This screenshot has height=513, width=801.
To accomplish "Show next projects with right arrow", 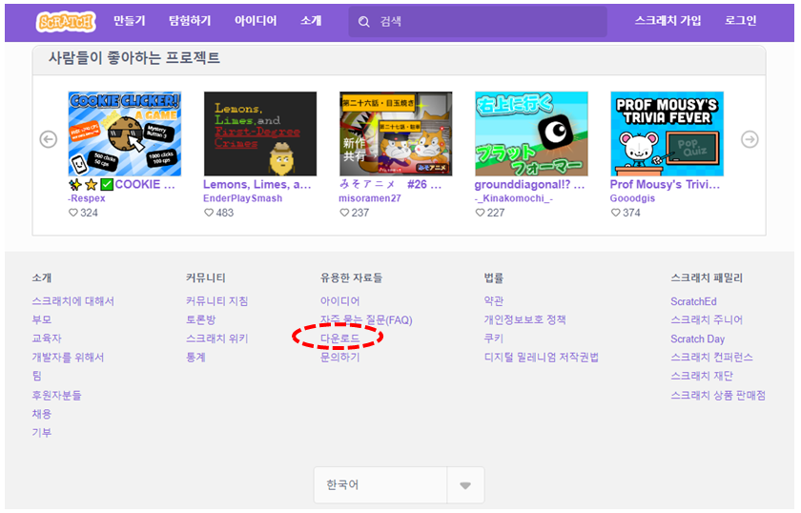I will 750,139.
